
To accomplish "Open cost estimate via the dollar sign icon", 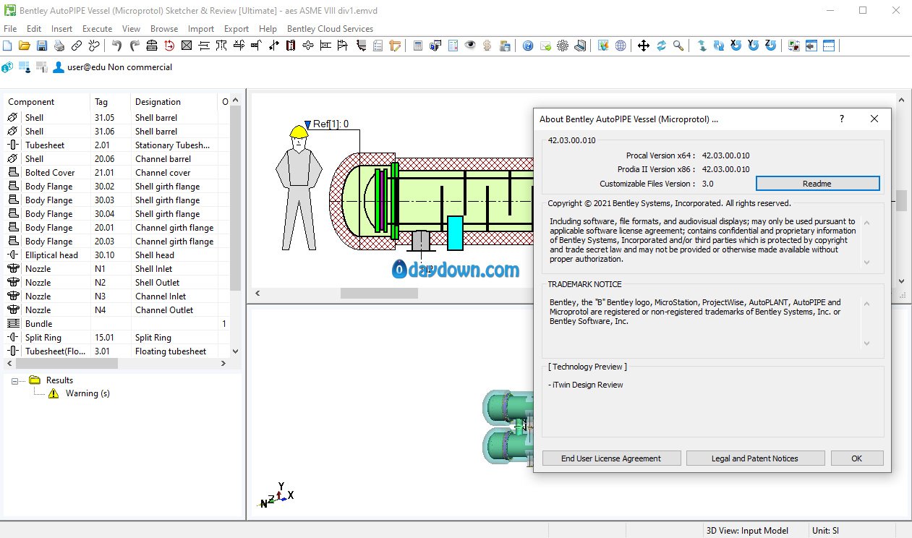I will click(487, 46).
